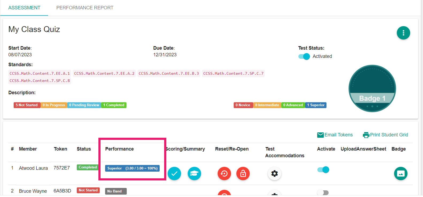Click the start date 08/07/2023

20,55
